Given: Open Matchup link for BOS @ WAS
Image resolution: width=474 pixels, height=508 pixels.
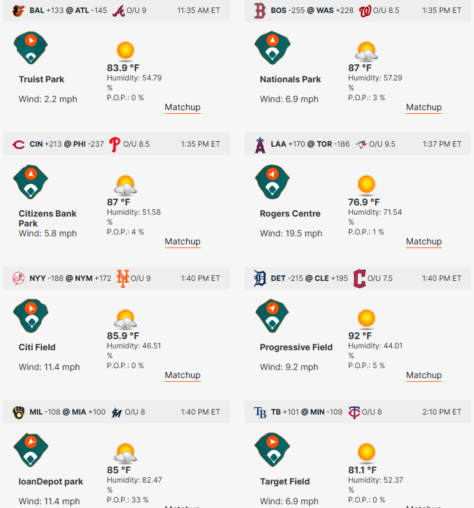Looking at the screenshot, I should coord(424,108).
